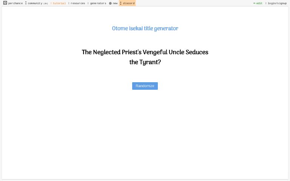
Task: Click the edit text link
Action: [x=259, y=3]
